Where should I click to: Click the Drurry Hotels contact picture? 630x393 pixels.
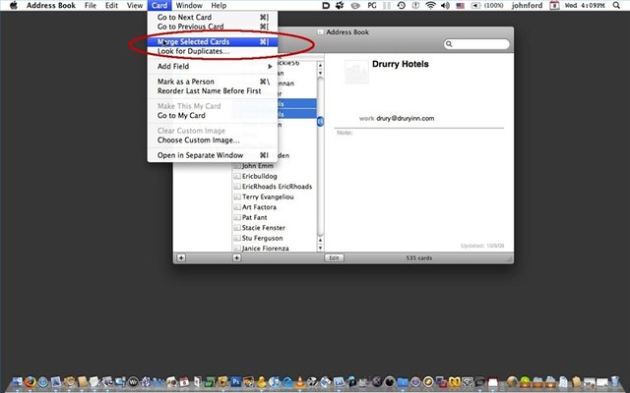tap(356, 72)
